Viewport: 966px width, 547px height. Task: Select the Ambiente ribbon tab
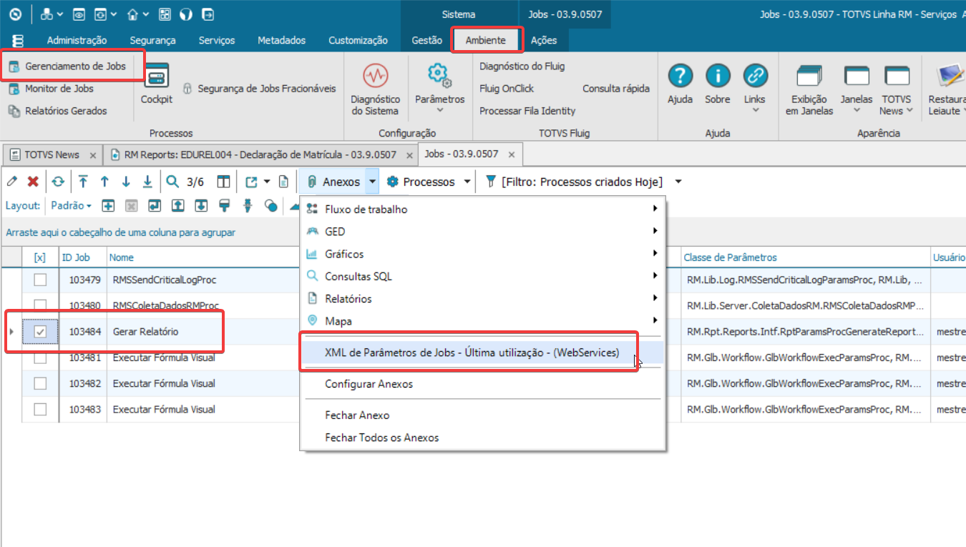[485, 40]
